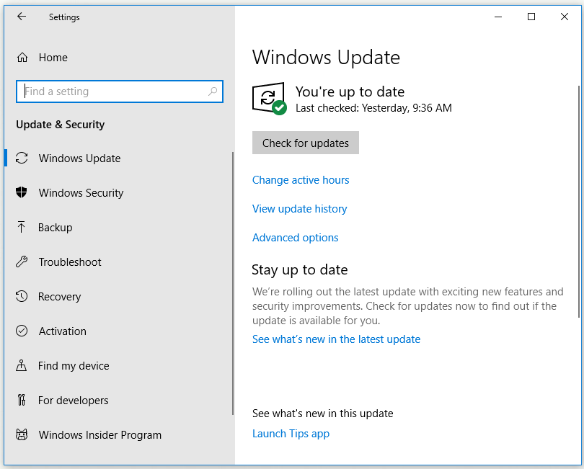Click Launch Tips app link

point(291,434)
